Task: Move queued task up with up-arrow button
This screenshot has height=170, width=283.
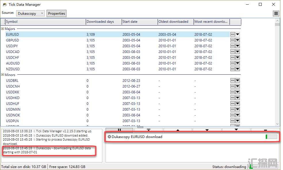Action: click(x=178, y=130)
